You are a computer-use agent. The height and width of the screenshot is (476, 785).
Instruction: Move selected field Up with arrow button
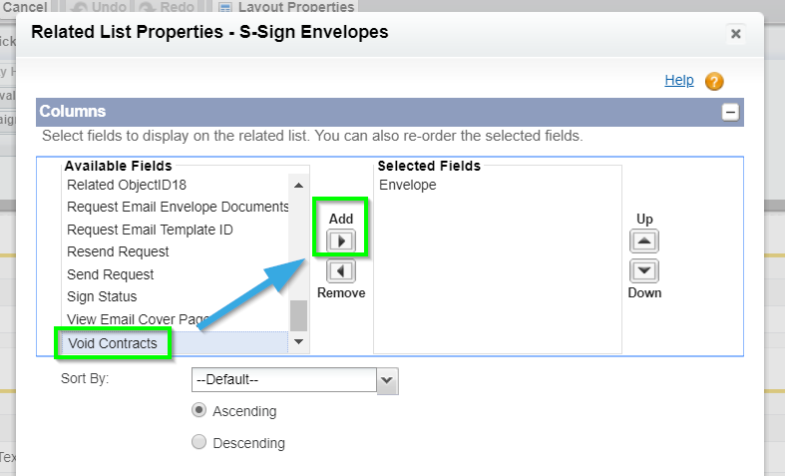tap(644, 241)
